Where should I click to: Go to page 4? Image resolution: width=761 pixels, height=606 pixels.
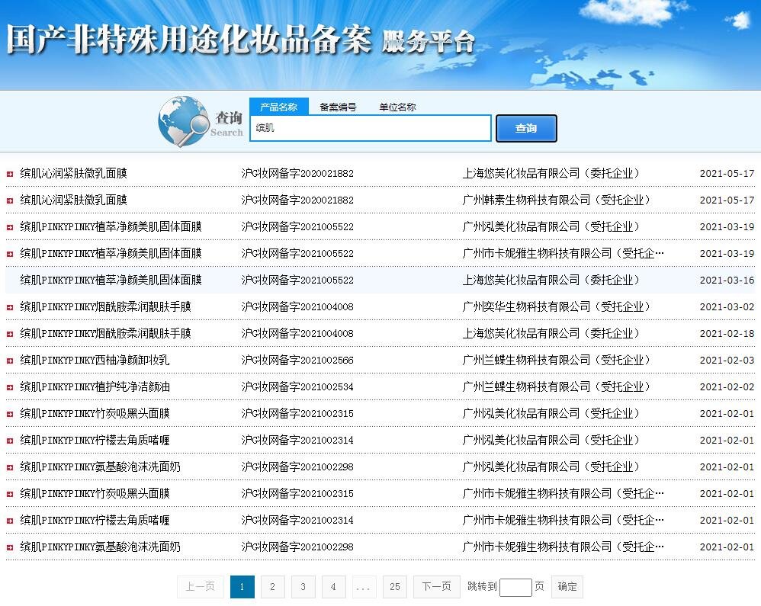tap(333, 587)
